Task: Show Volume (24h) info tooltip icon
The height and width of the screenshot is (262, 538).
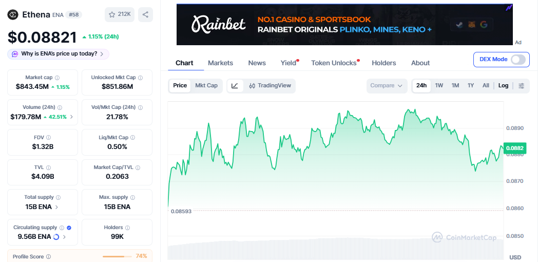Action: 60,107
